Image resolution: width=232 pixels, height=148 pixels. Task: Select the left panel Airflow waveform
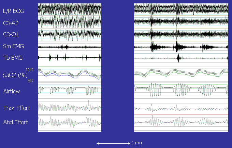coord(70,91)
